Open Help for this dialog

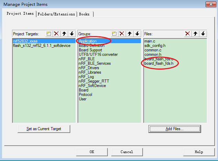point(199,152)
